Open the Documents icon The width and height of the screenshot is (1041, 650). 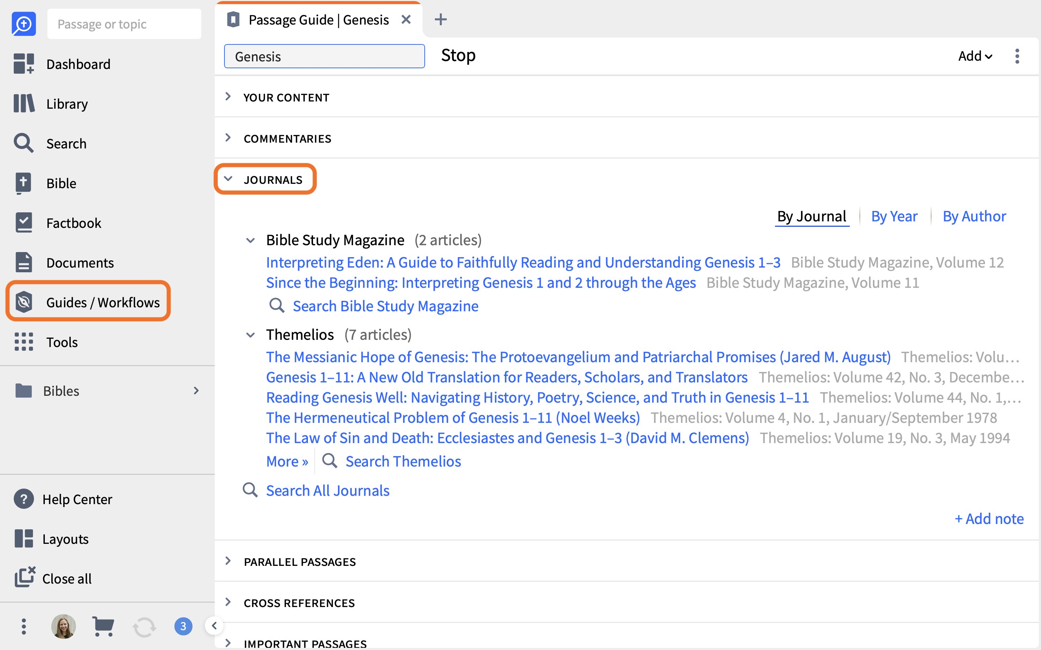click(23, 262)
